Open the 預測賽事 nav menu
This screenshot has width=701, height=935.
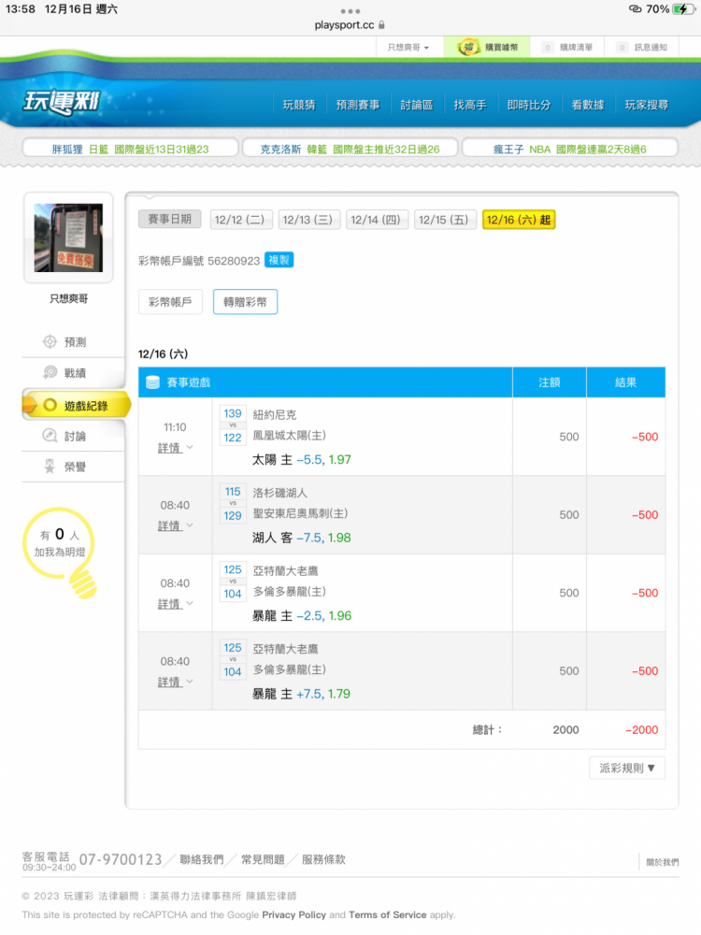tap(358, 105)
